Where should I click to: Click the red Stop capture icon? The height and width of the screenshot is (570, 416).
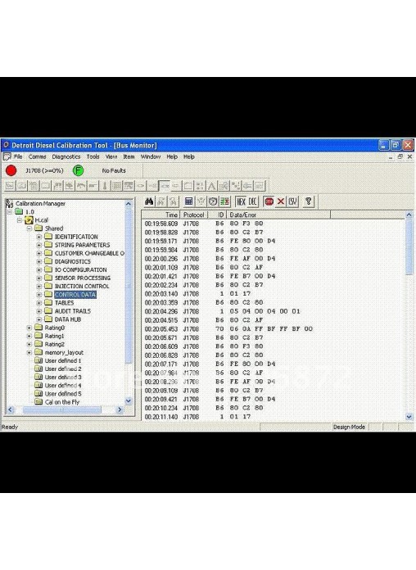[x=269, y=201]
